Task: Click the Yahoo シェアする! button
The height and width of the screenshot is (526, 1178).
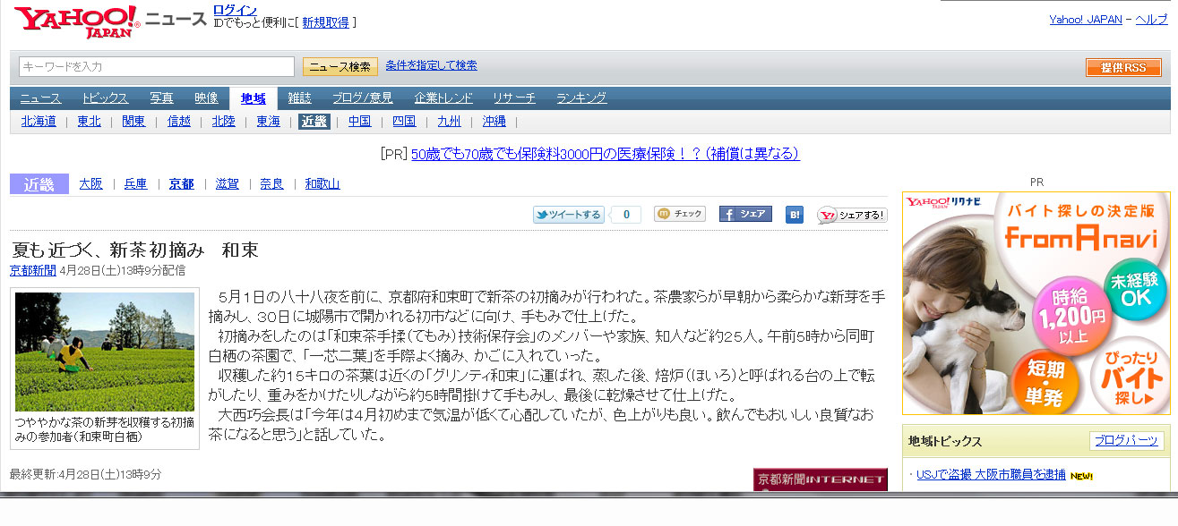Action: click(852, 215)
